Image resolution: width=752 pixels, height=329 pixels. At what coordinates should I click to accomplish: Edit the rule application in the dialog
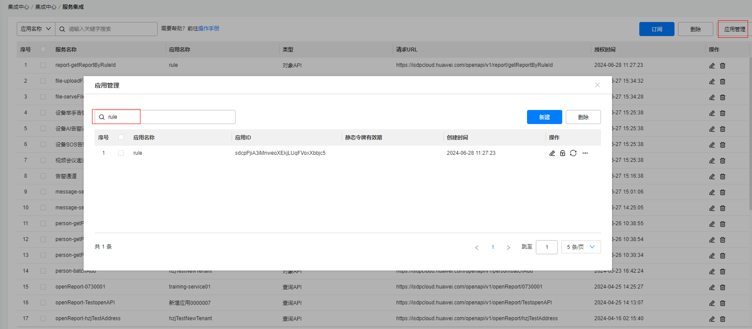[552, 153]
